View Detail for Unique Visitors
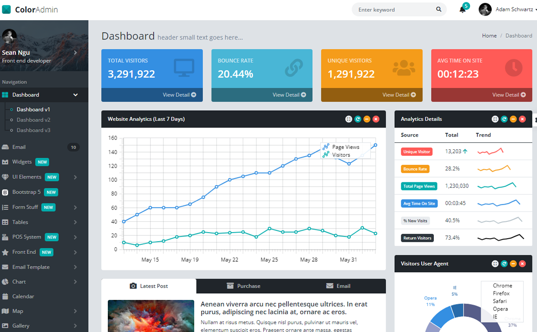The width and height of the screenshot is (537, 332). (399, 95)
